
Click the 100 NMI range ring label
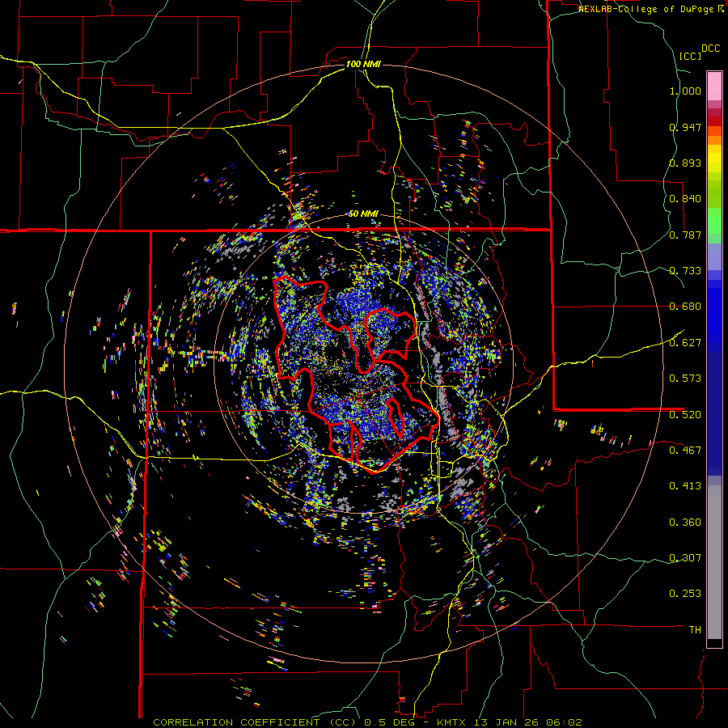point(363,64)
